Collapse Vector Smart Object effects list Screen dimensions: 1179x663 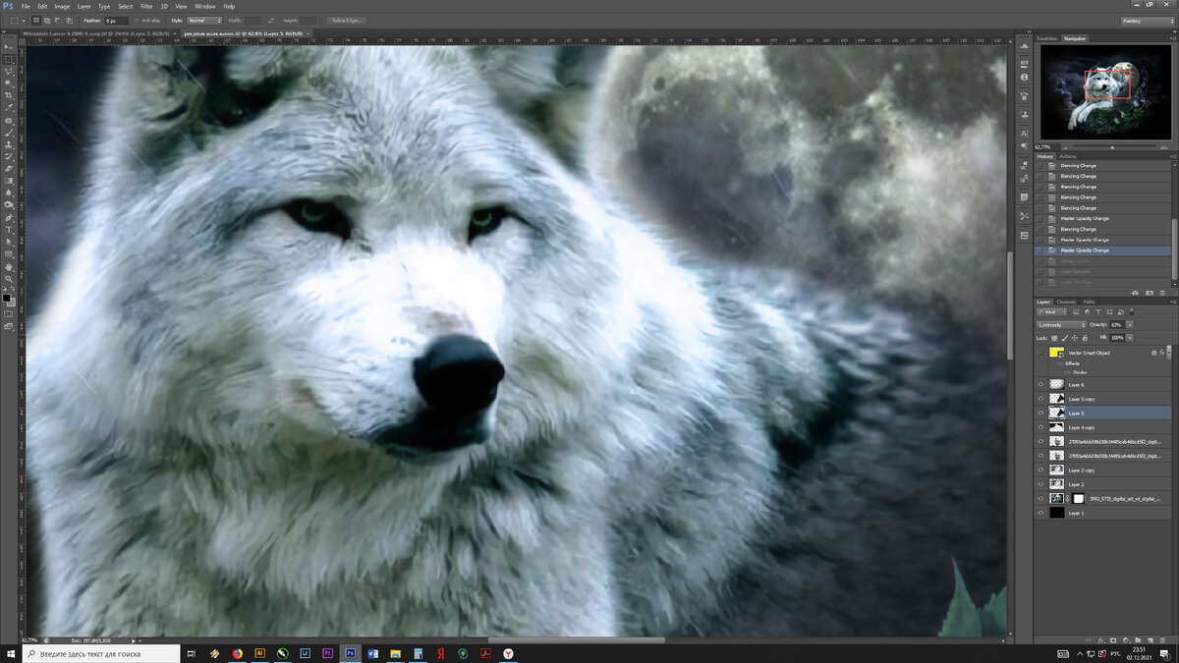[1169, 352]
